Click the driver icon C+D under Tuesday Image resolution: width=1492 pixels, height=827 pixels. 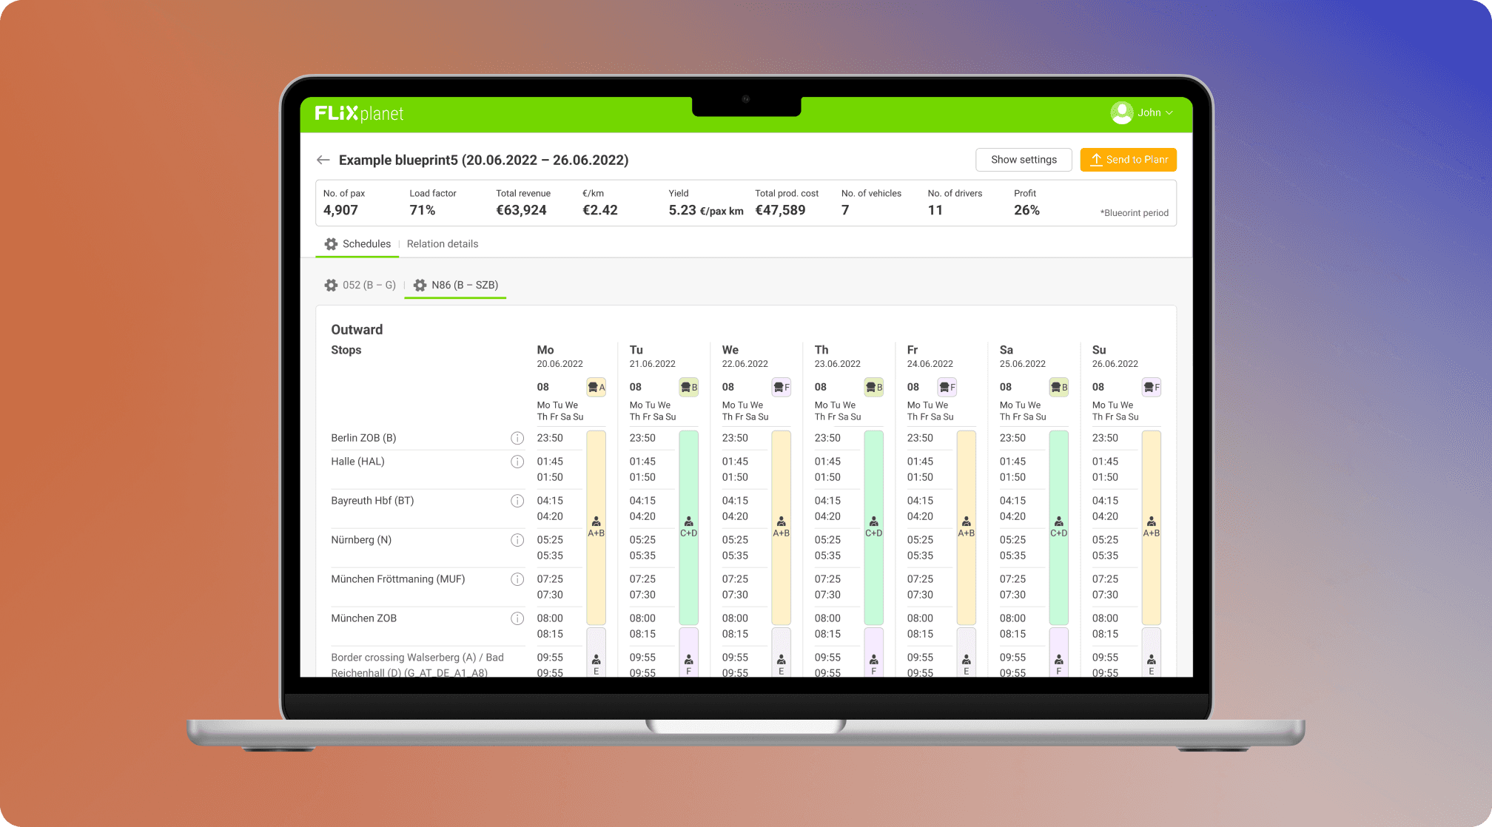click(x=689, y=524)
